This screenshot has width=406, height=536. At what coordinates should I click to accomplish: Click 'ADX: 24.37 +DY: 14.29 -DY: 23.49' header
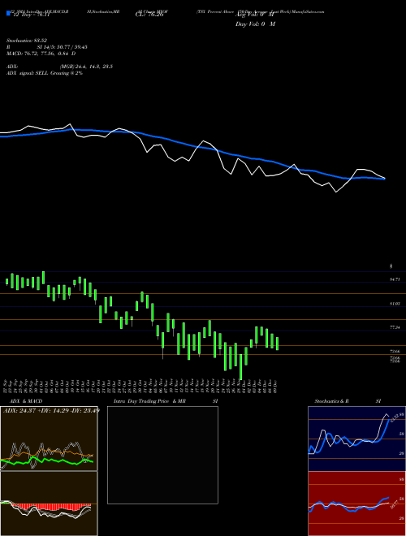[x=51, y=411]
